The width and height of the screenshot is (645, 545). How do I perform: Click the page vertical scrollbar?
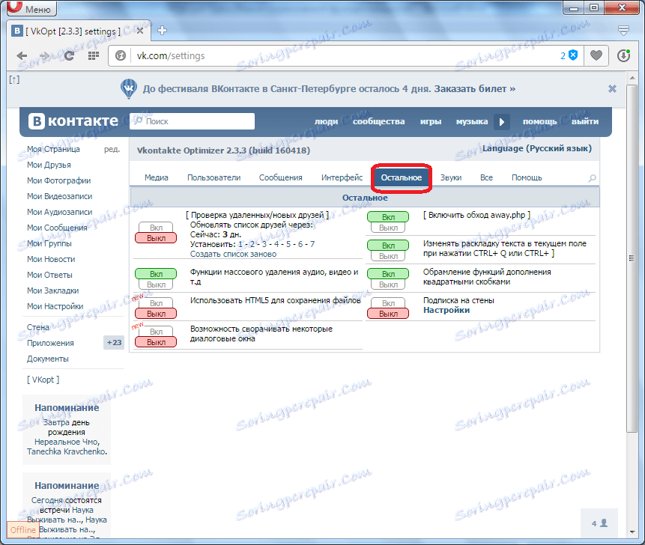pos(632,258)
